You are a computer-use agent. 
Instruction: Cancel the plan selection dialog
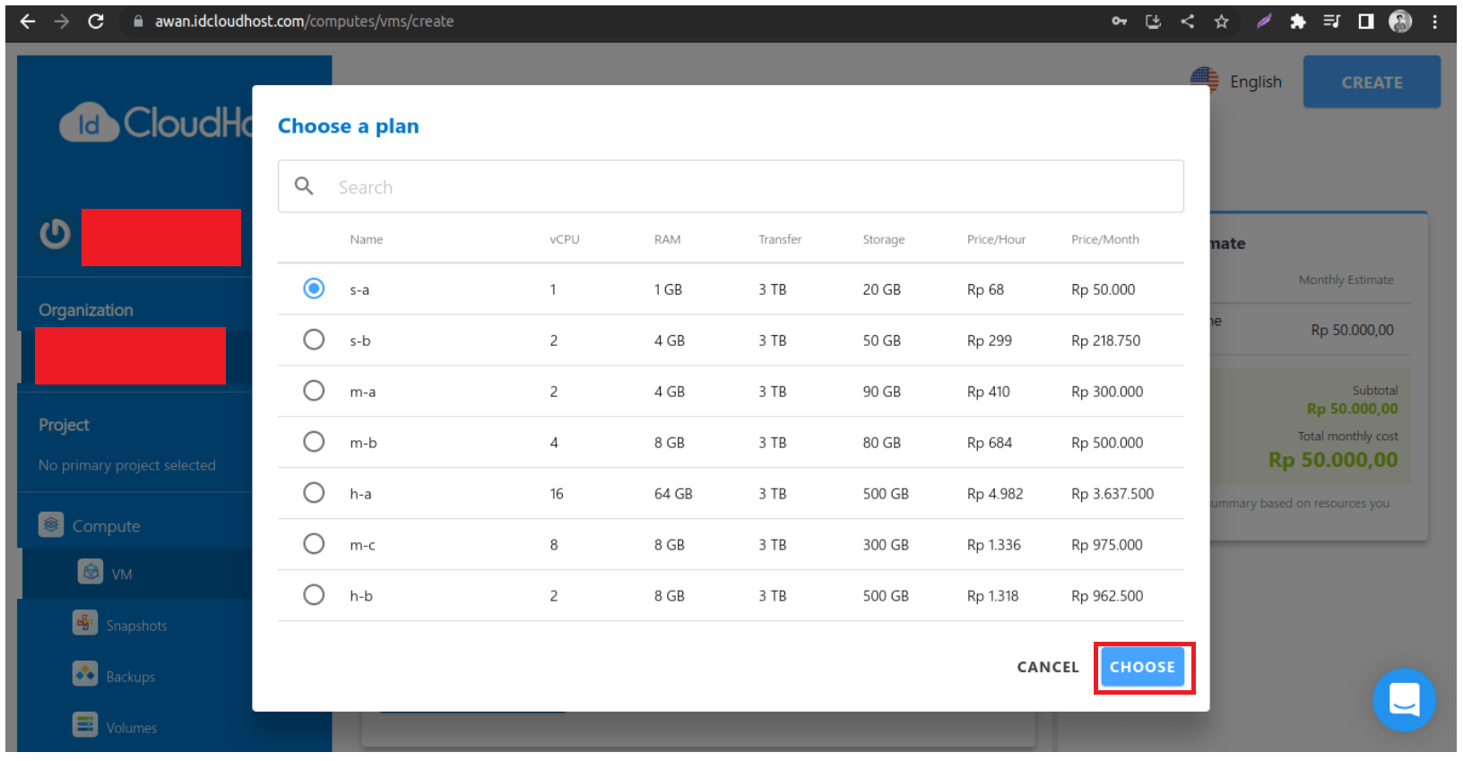1047,667
